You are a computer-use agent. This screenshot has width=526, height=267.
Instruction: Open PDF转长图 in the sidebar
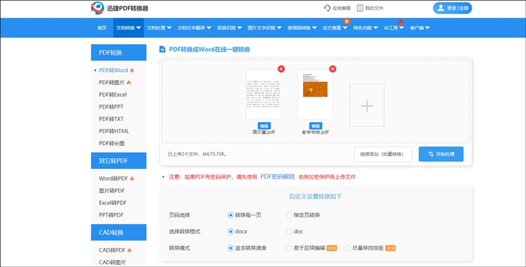[112, 144]
